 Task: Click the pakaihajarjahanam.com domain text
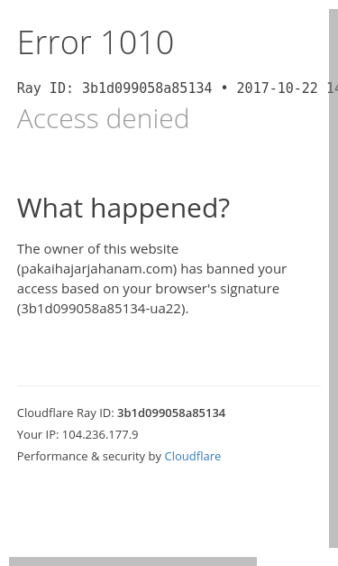(97, 269)
